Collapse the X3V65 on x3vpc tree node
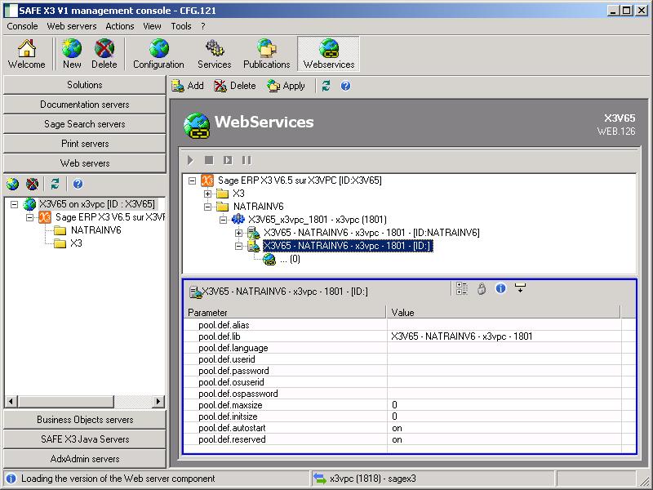Screen dimensions: 653x490 (15, 204)
